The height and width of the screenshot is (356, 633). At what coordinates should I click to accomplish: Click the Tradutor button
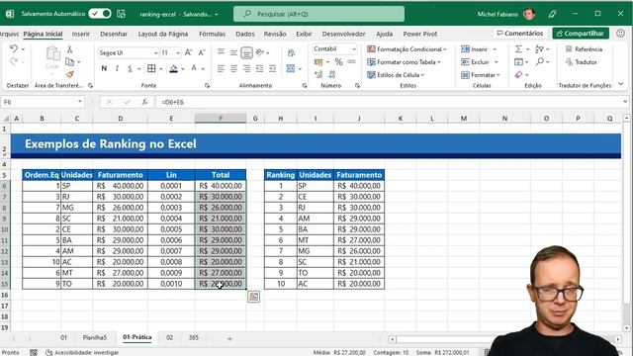coord(581,62)
